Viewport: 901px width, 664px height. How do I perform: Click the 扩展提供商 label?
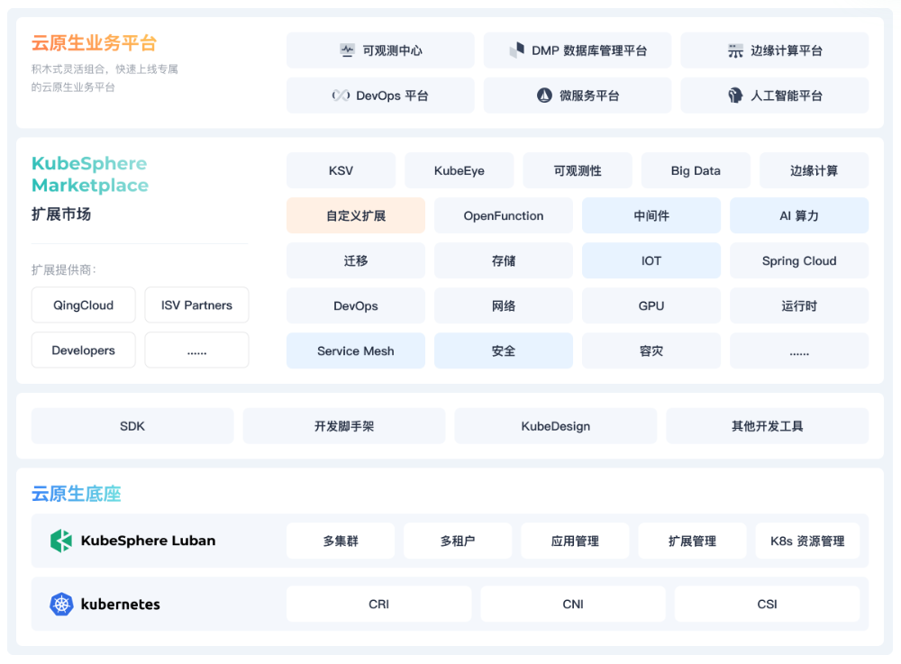click(63, 269)
